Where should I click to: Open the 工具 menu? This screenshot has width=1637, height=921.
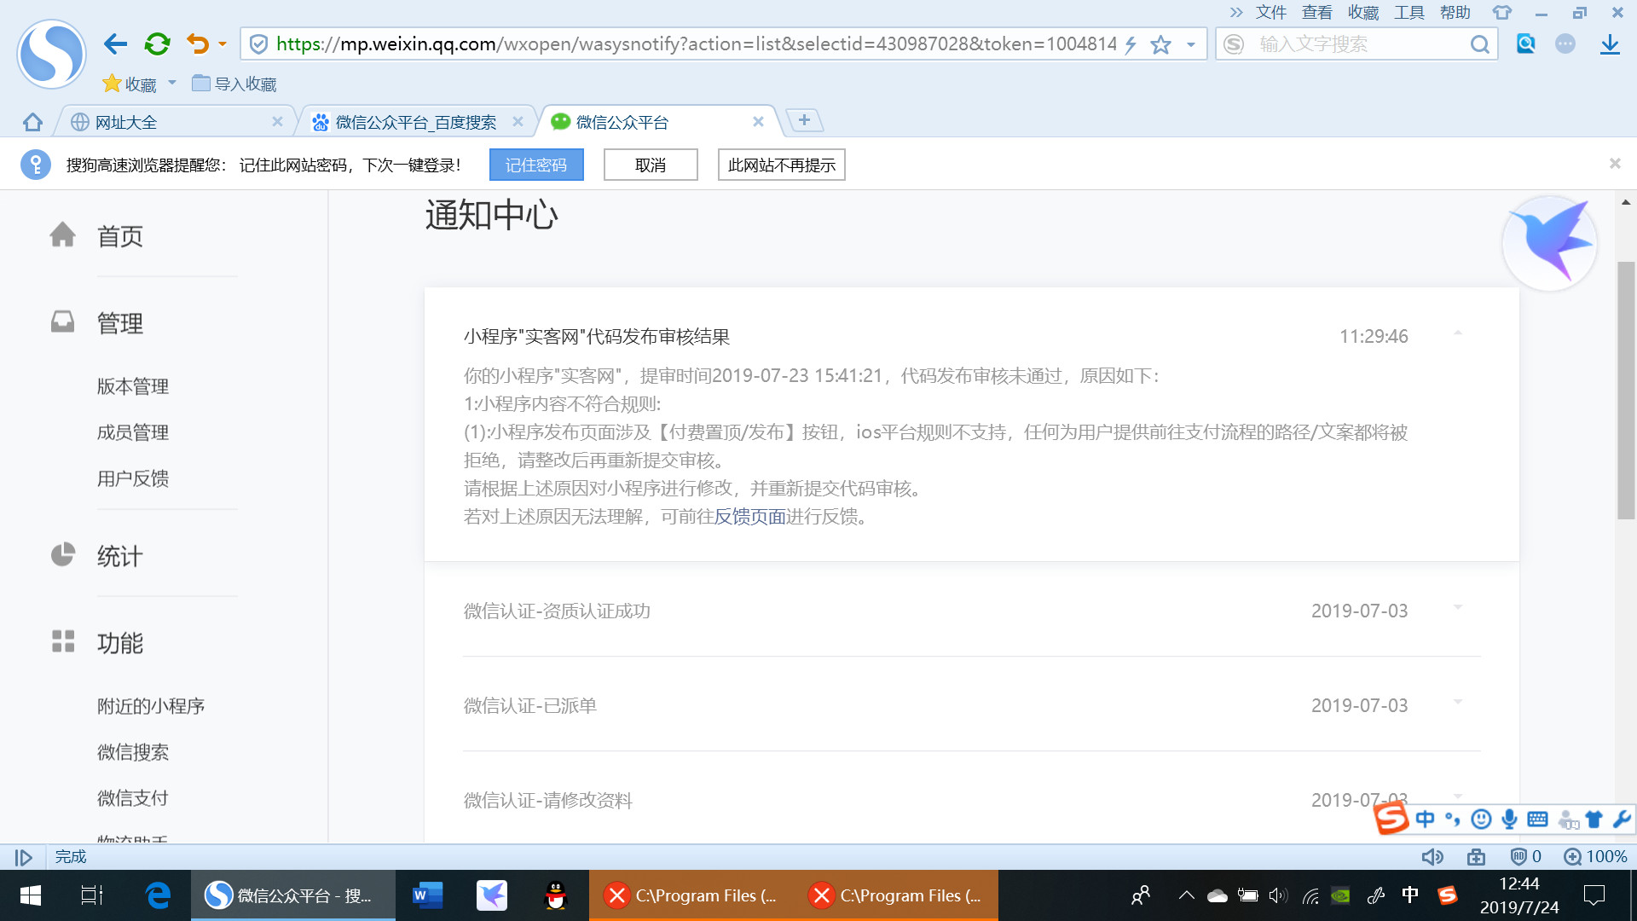click(1409, 13)
